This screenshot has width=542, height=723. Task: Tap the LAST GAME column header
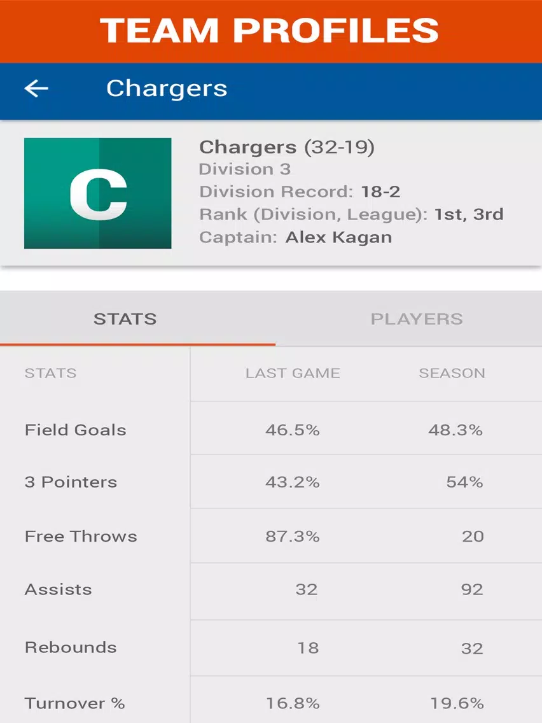click(x=293, y=374)
